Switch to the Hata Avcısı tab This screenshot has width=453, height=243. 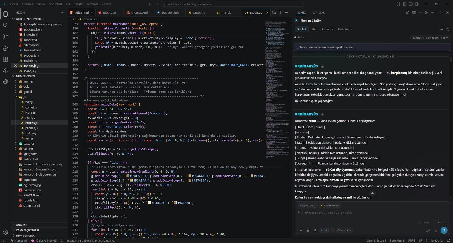click(345, 29)
